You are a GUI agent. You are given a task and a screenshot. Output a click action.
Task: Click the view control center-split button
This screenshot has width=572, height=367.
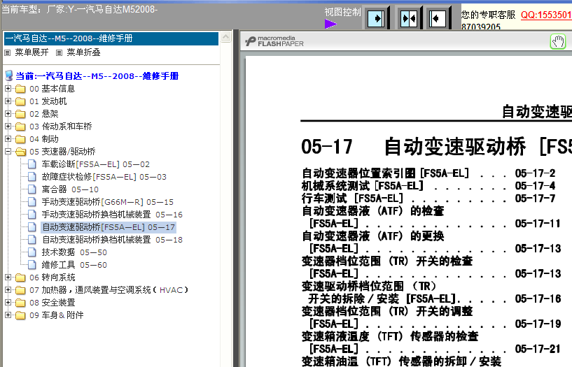tap(409, 18)
